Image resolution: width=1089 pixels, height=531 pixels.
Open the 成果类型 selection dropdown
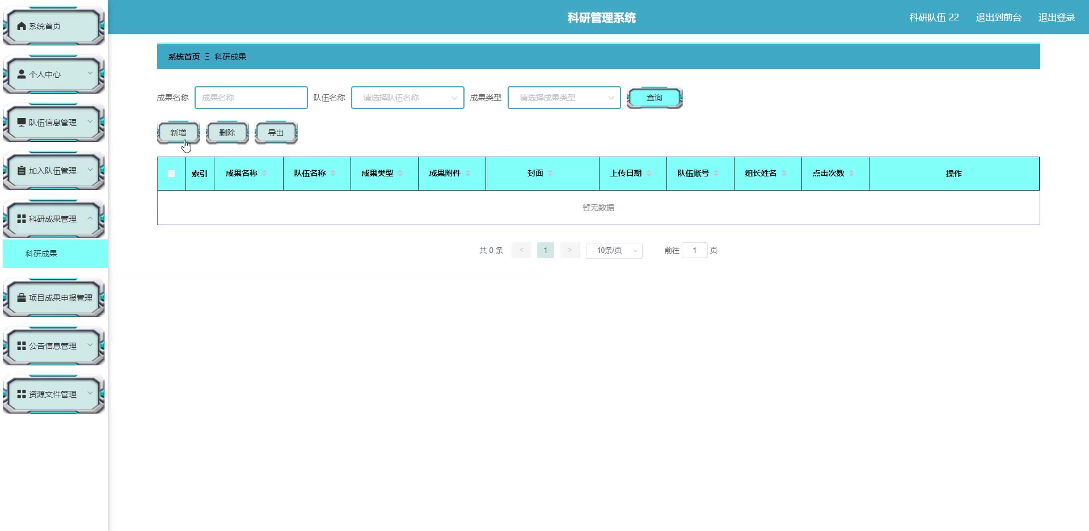(x=564, y=98)
